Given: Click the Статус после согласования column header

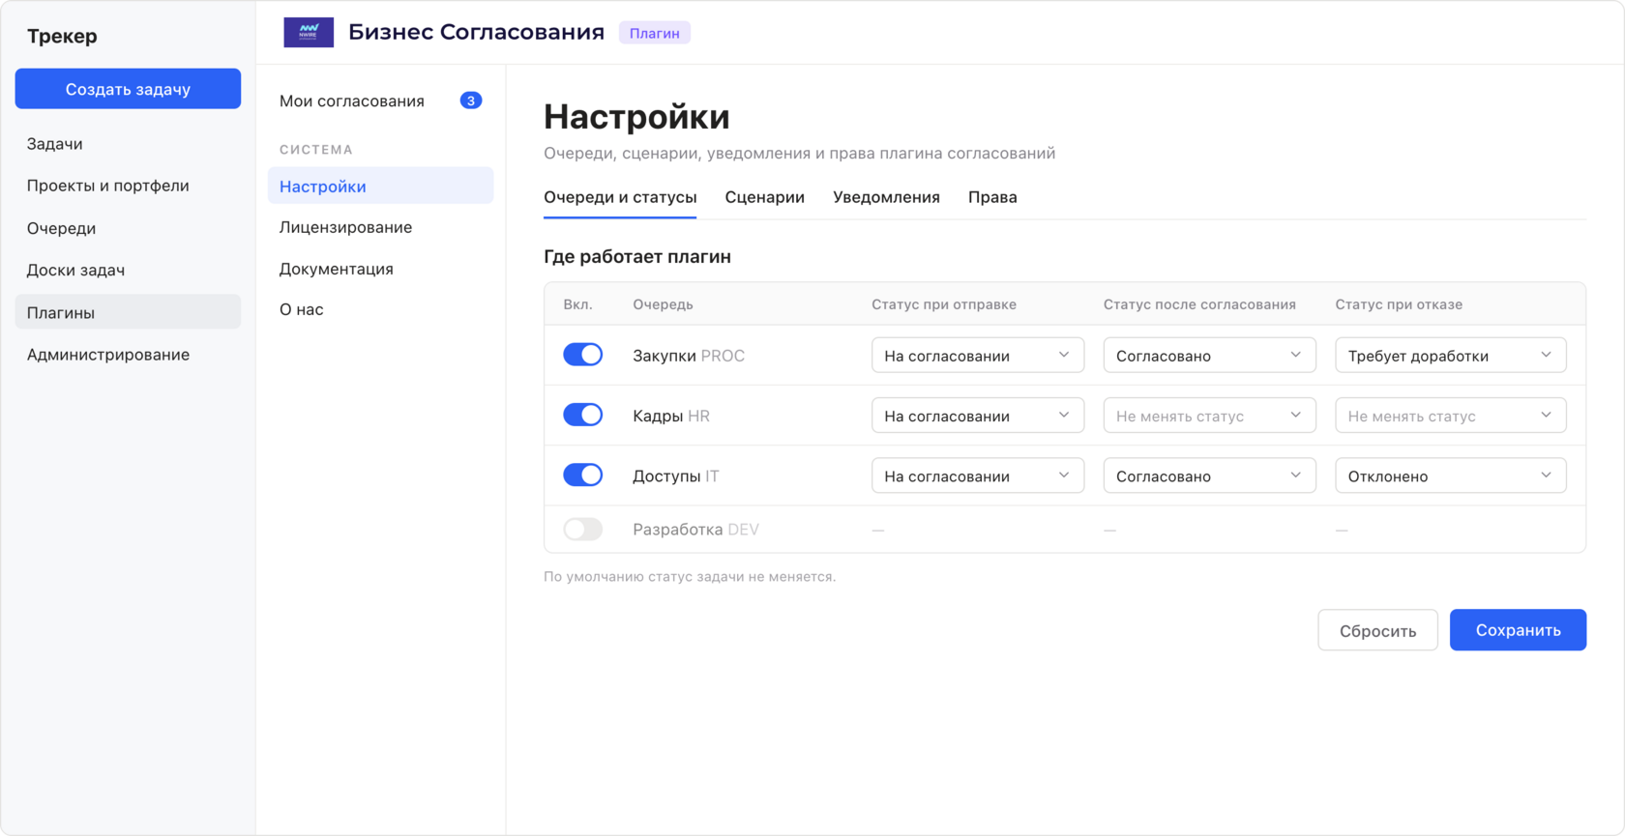Looking at the screenshot, I should coord(1199,304).
